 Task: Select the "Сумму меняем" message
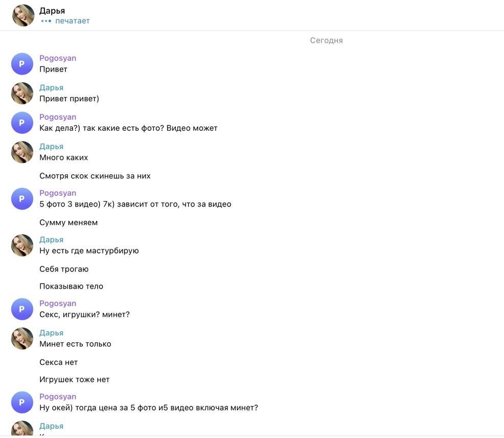point(68,222)
